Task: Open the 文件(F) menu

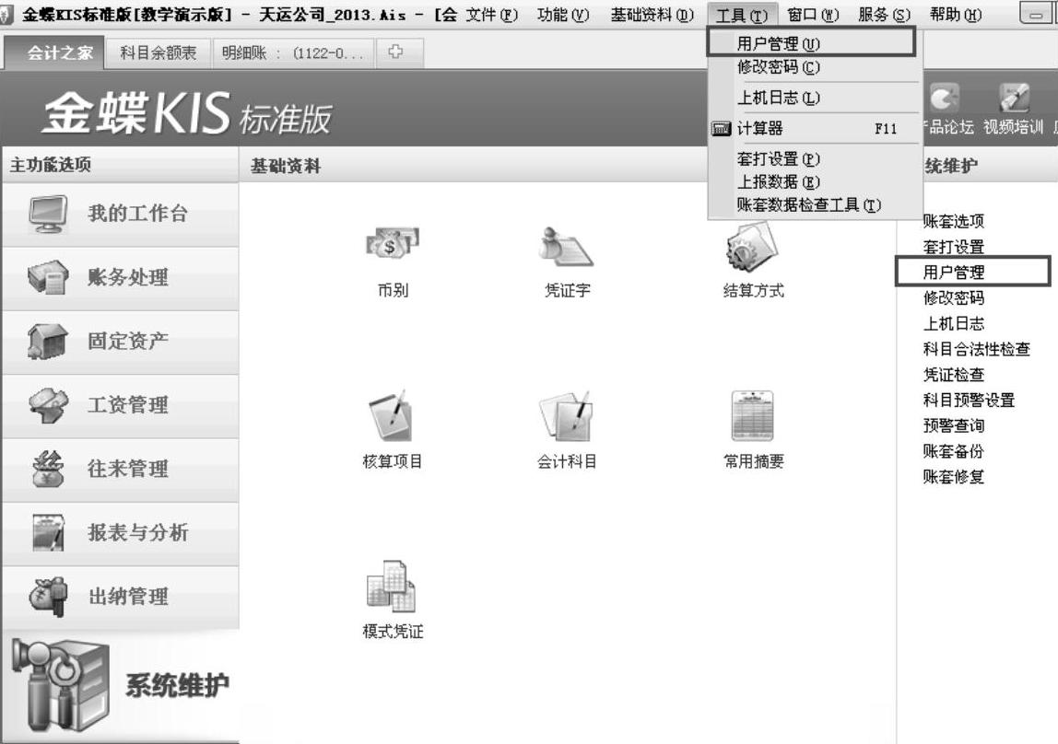Action: click(x=492, y=14)
